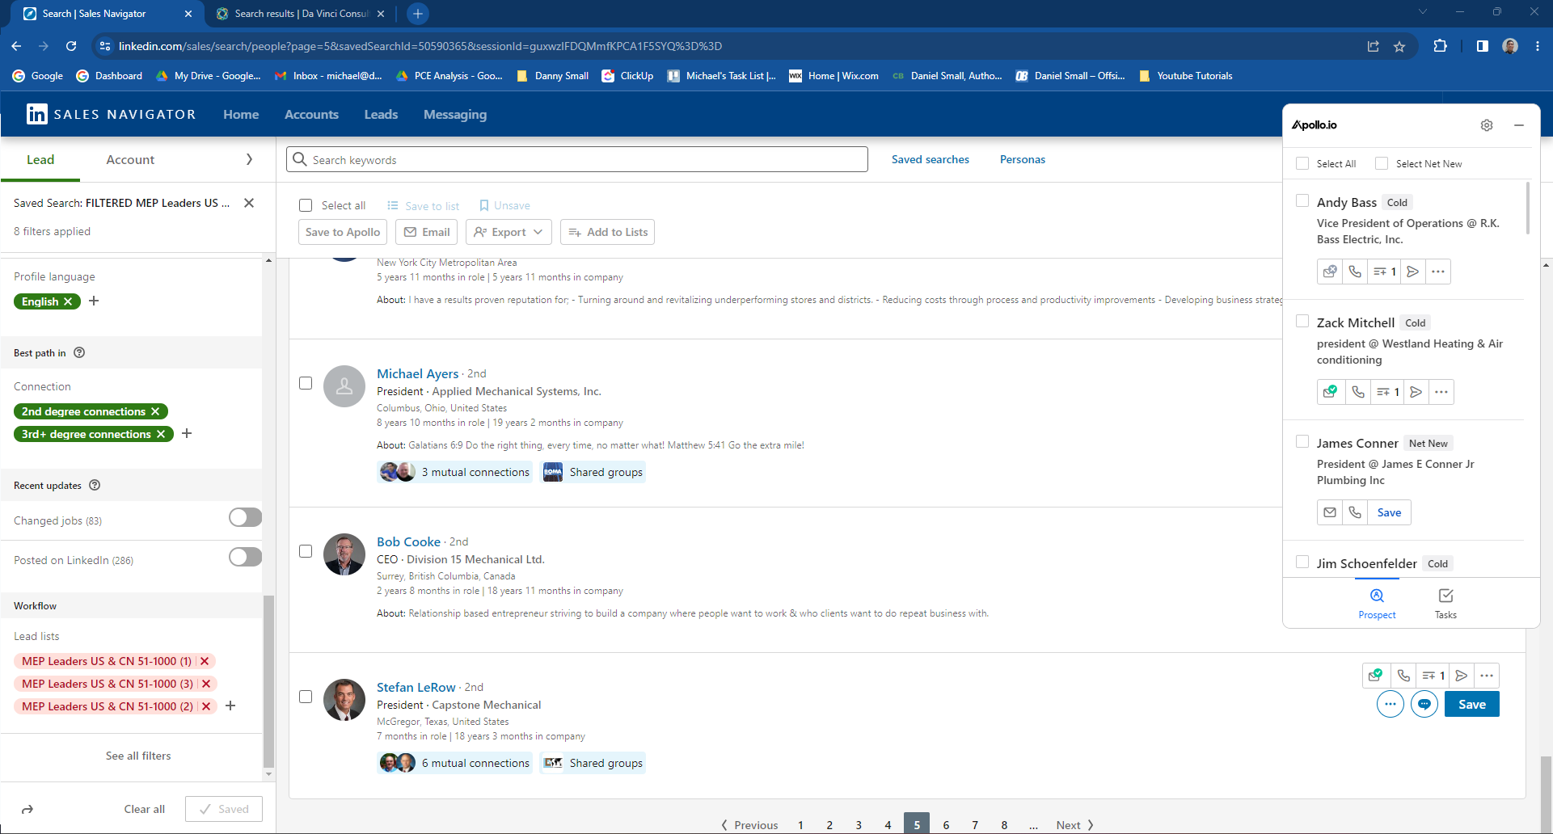Add another Profile language with plus
This screenshot has height=834, width=1553.
pos(94,301)
